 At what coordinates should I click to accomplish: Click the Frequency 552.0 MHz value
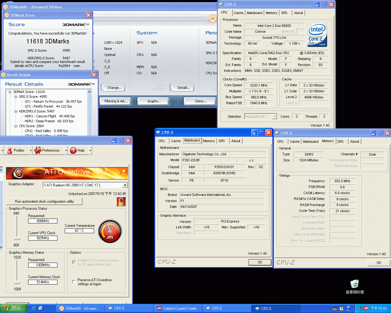point(342,181)
